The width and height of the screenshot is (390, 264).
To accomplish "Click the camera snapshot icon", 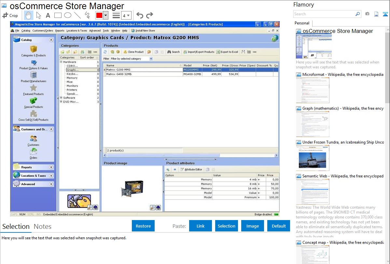I will (x=367, y=14).
